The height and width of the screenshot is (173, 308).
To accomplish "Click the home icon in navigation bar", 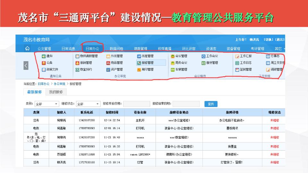I will [27, 49].
